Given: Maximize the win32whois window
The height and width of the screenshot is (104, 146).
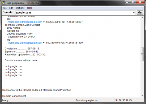Looking at the screenshot, I should pos(132,2).
